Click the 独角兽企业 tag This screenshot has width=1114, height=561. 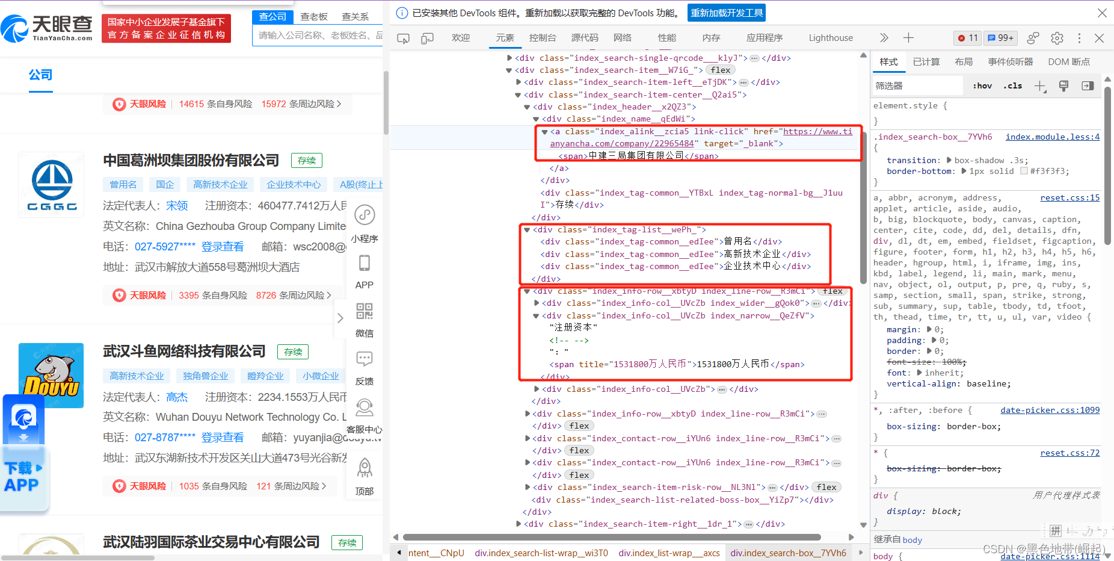[205, 376]
